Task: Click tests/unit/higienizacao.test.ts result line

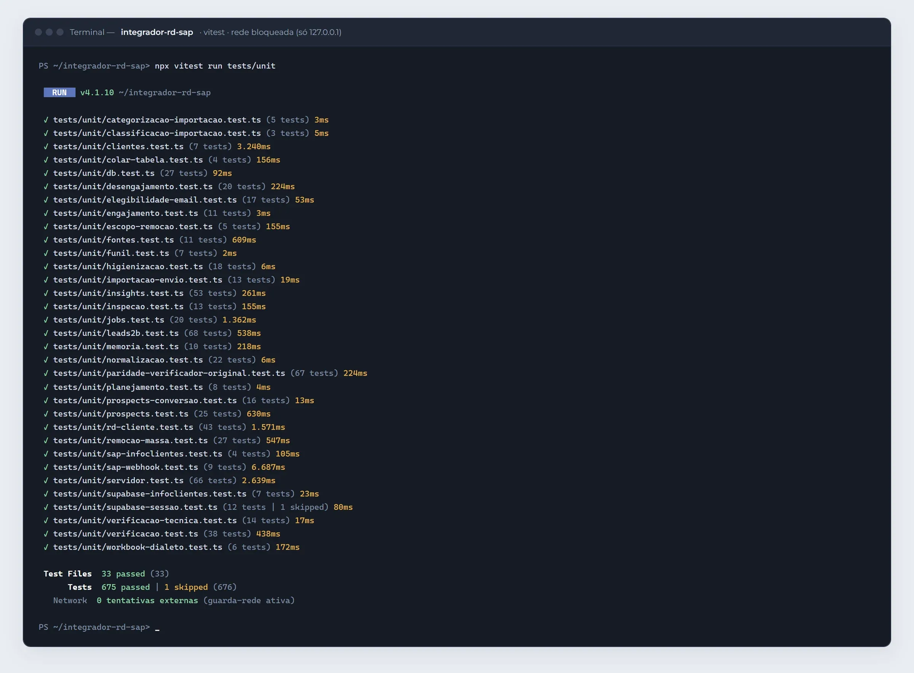Action: click(159, 267)
